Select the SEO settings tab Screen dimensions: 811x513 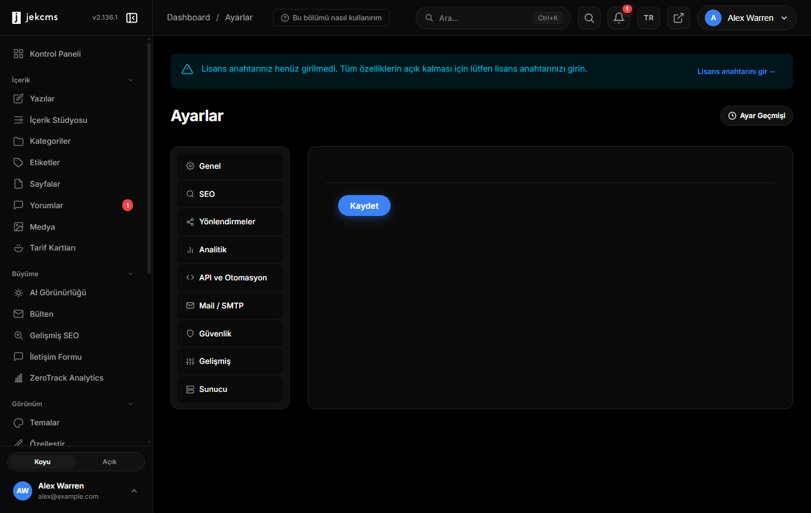[x=230, y=194]
